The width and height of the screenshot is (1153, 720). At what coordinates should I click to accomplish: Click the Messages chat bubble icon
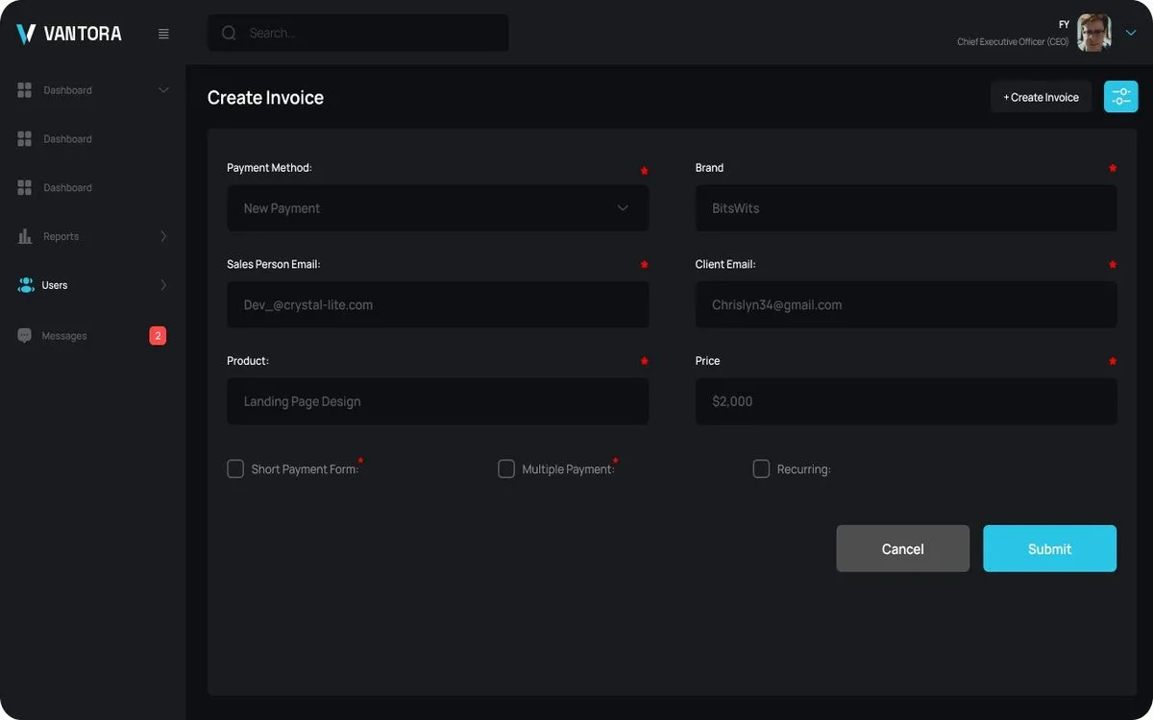pyautogui.click(x=25, y=336)
